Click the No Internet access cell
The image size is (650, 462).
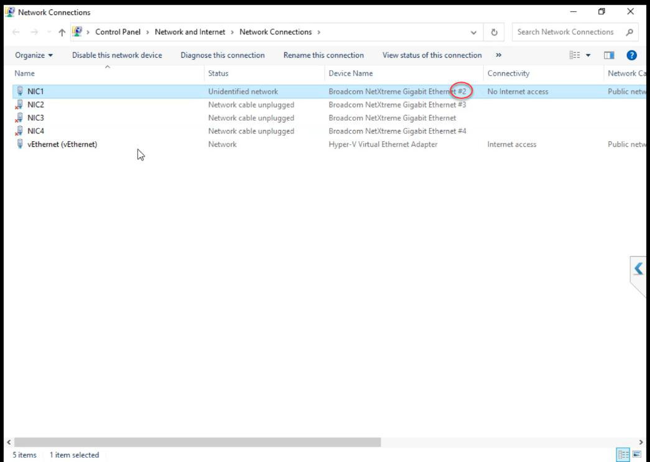(x=518, y=91)
